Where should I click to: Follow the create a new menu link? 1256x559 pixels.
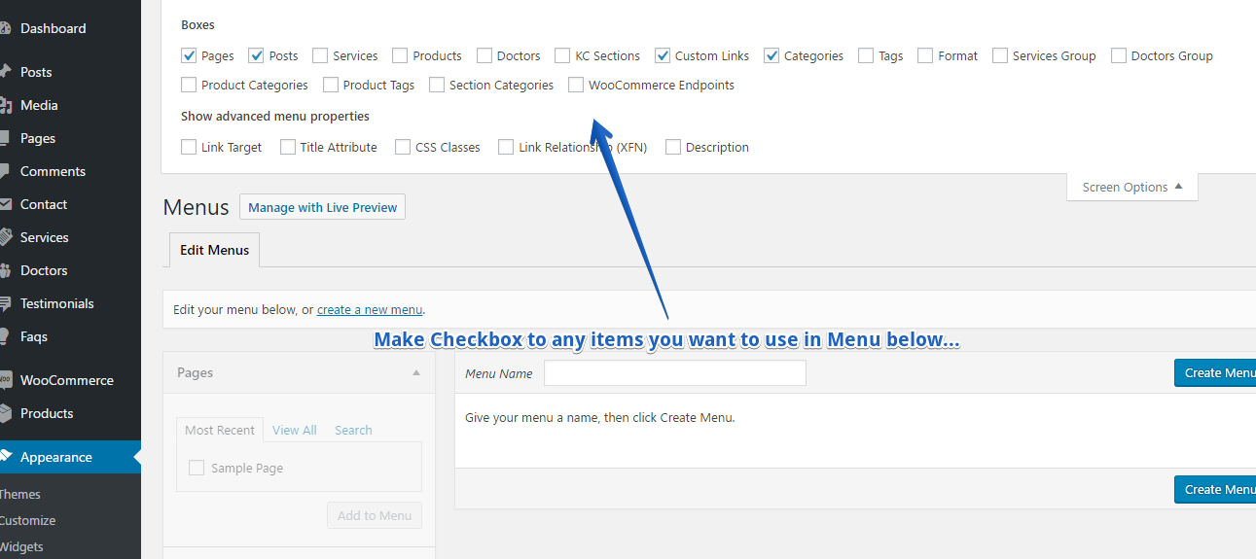[370, 309]
